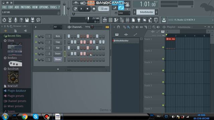Open the undo history toolbar icon
214x120 pixels.
(x=4, y=20)
